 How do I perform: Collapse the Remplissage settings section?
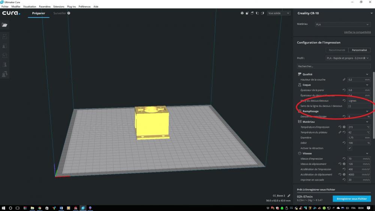[367, 111]
